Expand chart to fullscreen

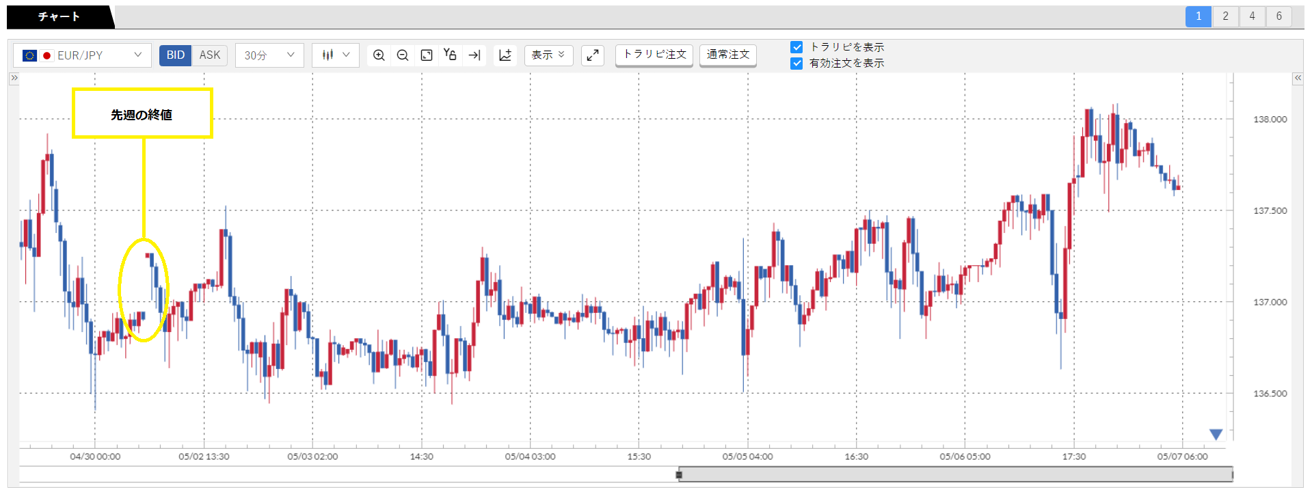[593, 55]
